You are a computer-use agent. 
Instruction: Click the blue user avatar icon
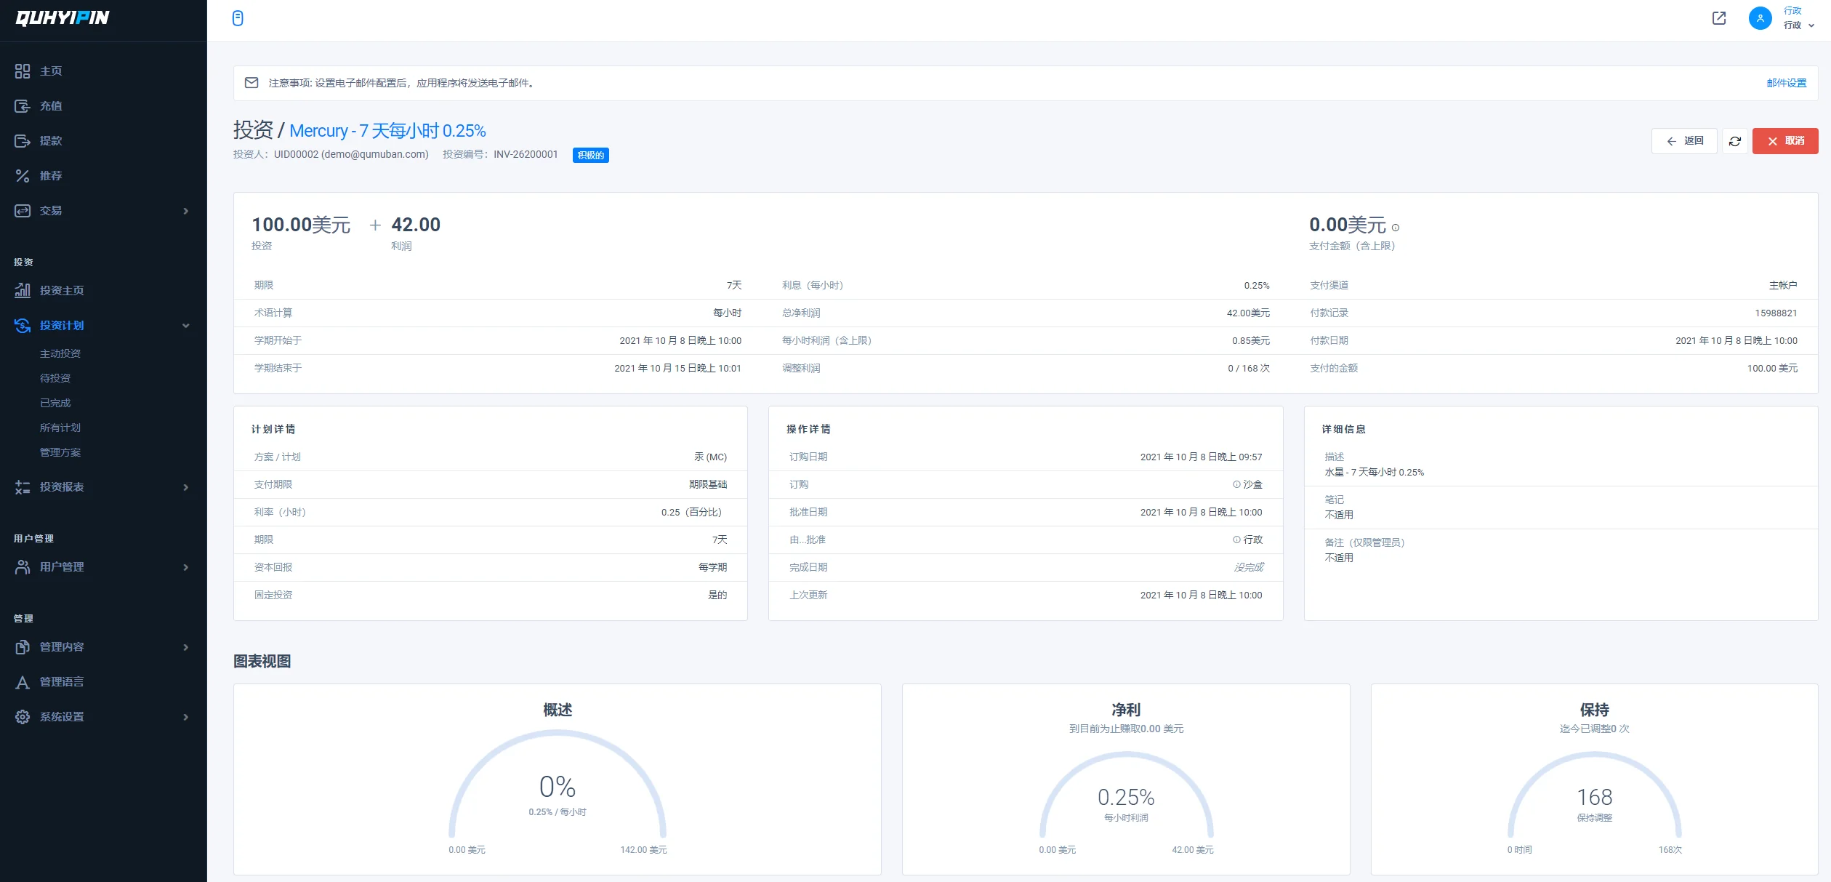(1760, 18)
